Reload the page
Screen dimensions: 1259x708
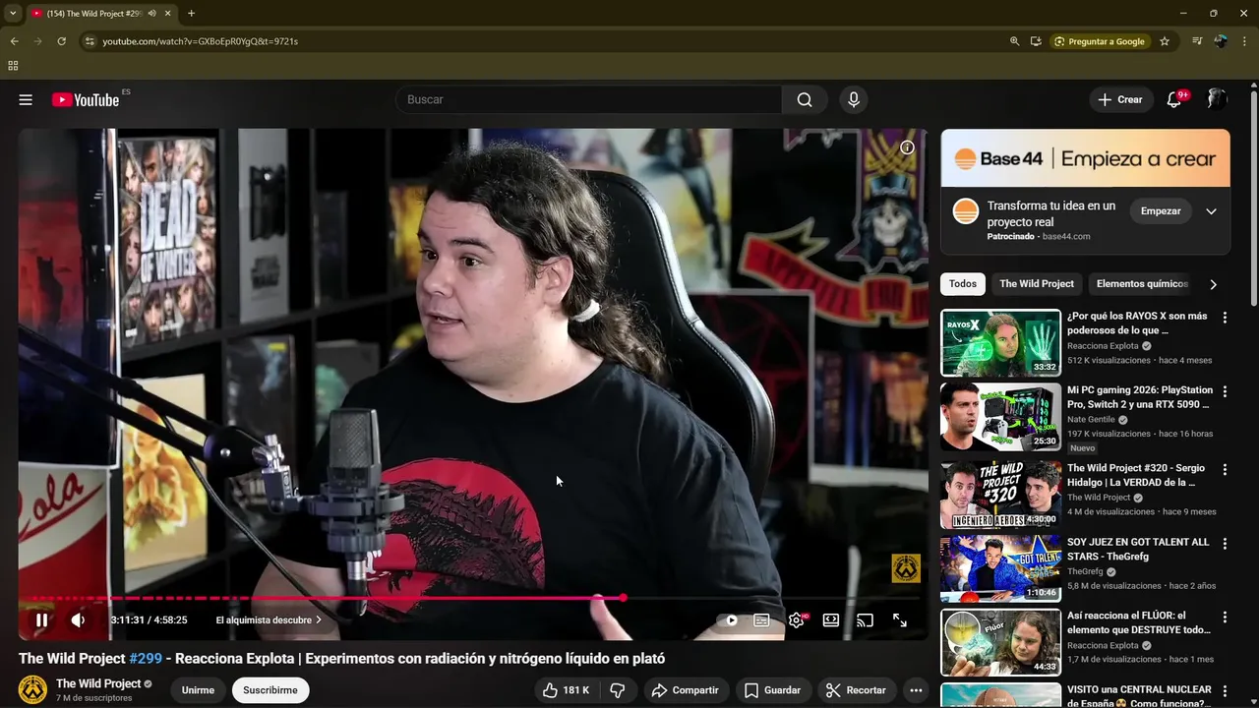pyautogui.click(x=61, y=41)
